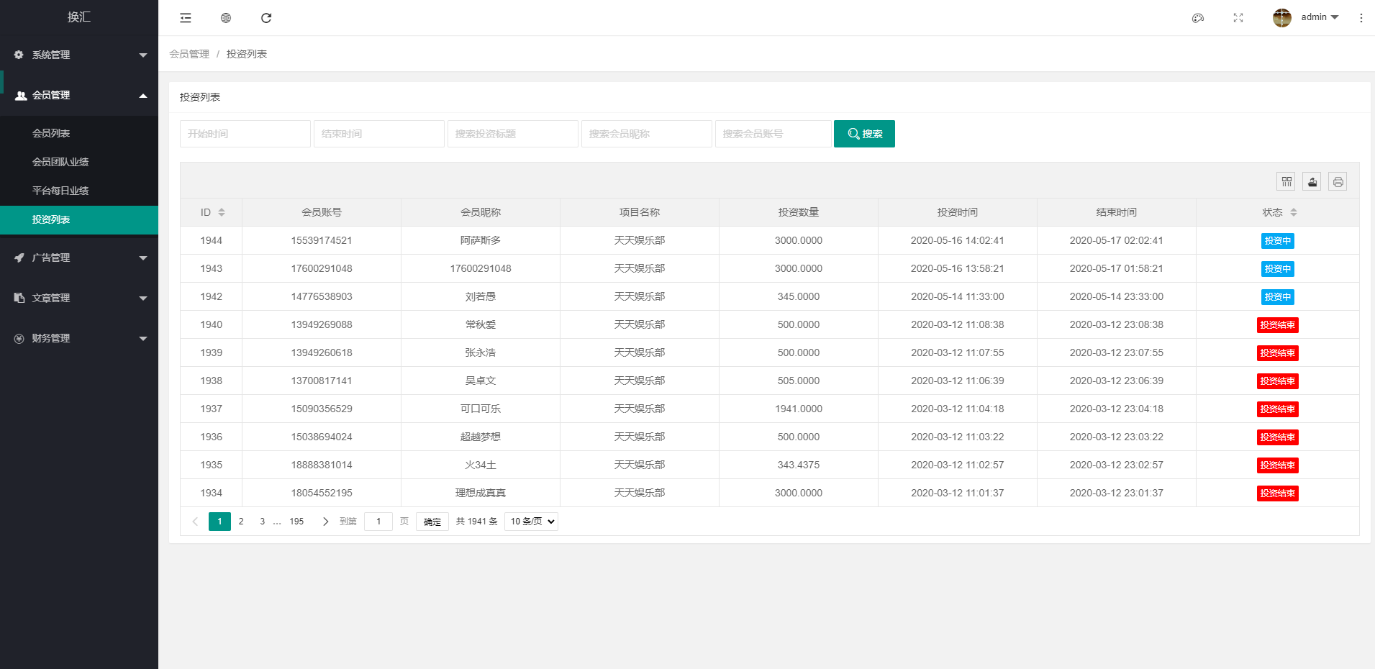Open the theme palette icon
Viewport: 1375px width, 669px height.
(1198, 18)
